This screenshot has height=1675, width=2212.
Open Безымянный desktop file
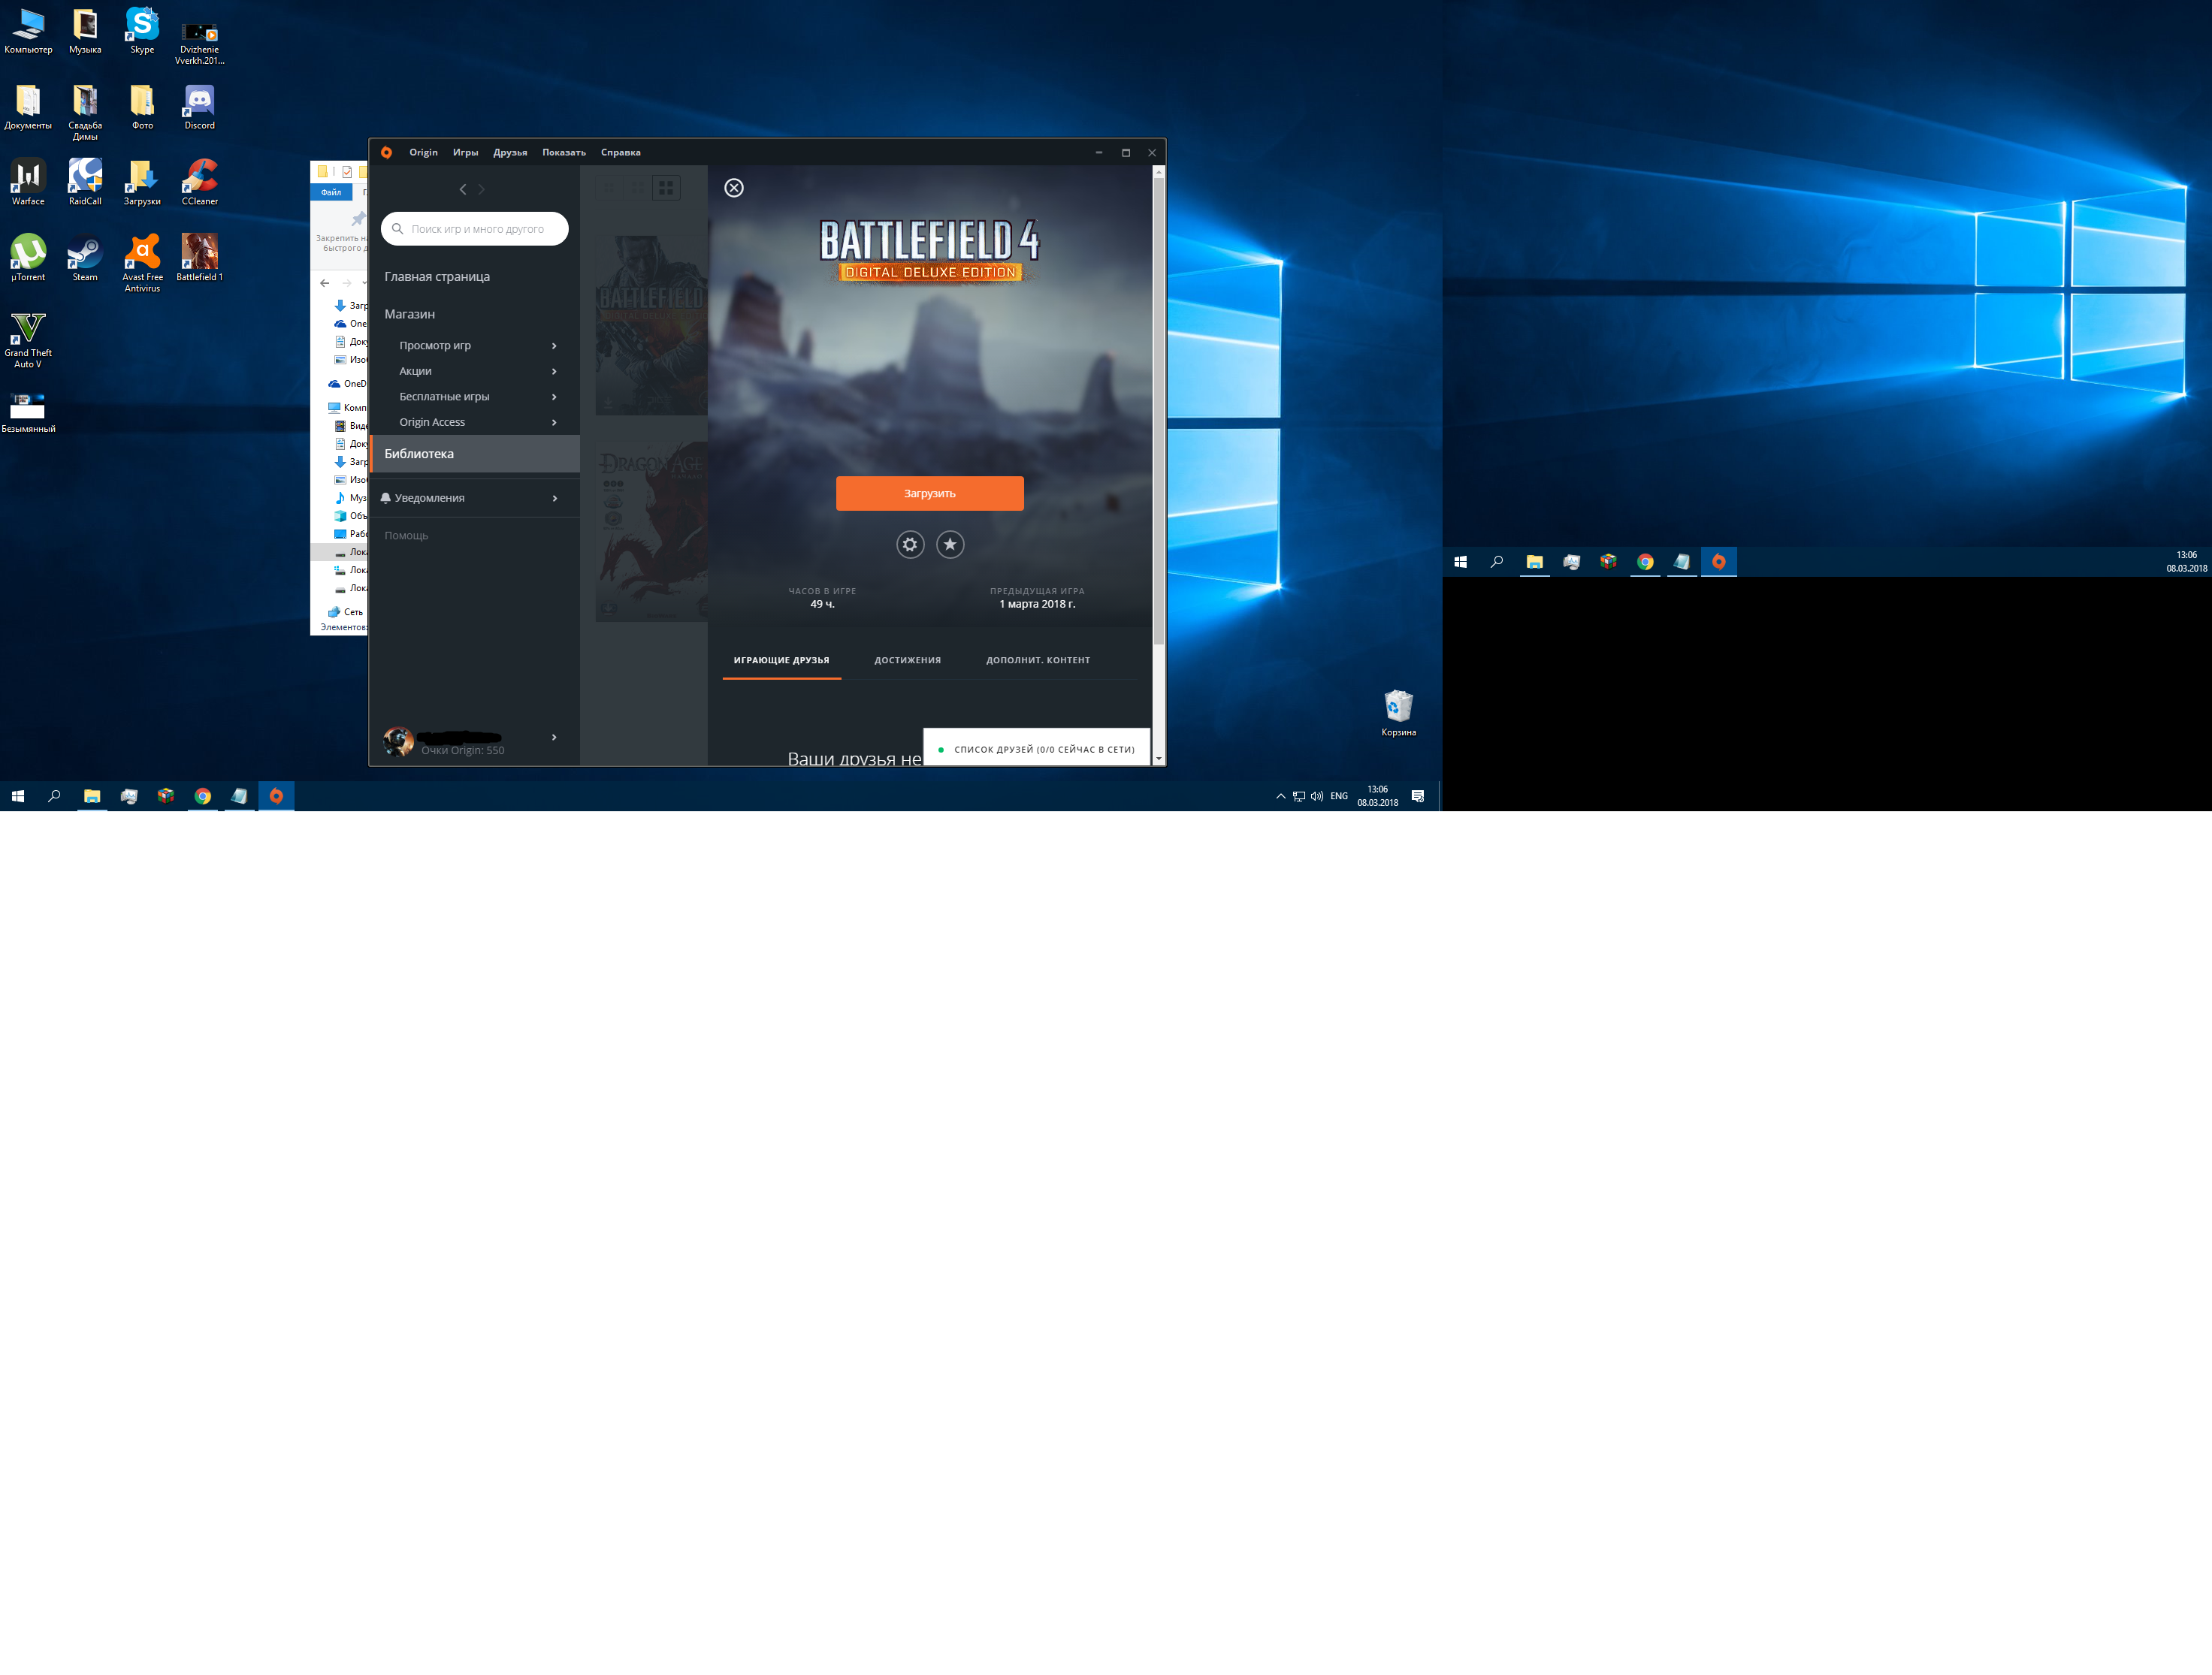[28, 413]
